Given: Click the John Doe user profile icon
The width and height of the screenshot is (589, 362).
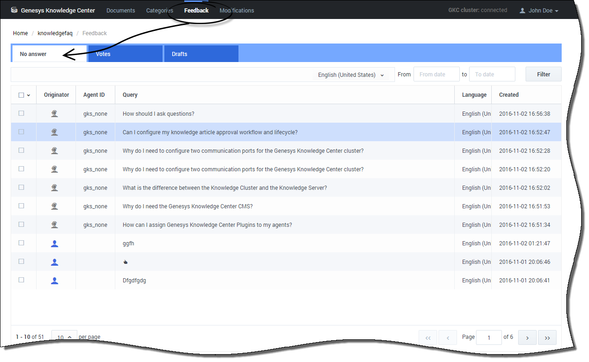Looking at the screenshot, I should [x=523, y=11].
